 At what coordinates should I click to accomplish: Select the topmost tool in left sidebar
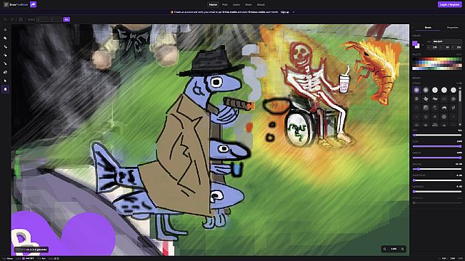coord(5,30)
